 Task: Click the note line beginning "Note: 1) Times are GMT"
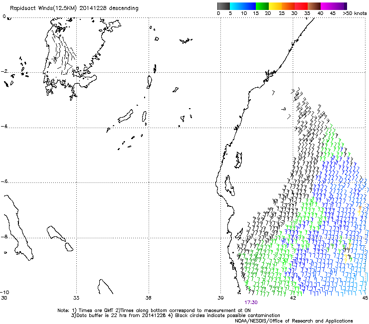[154, 311]
